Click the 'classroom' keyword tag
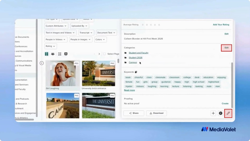This screenshot has width=250, height=141. click(174, 77)
